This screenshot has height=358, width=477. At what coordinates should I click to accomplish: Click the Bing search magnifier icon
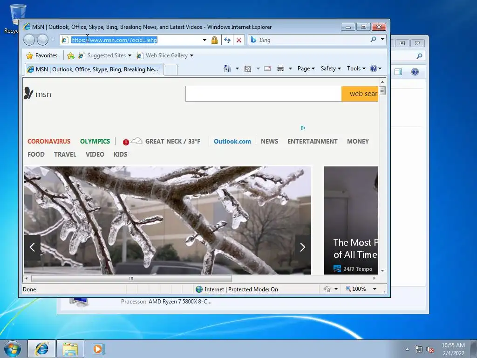(373, 39)
